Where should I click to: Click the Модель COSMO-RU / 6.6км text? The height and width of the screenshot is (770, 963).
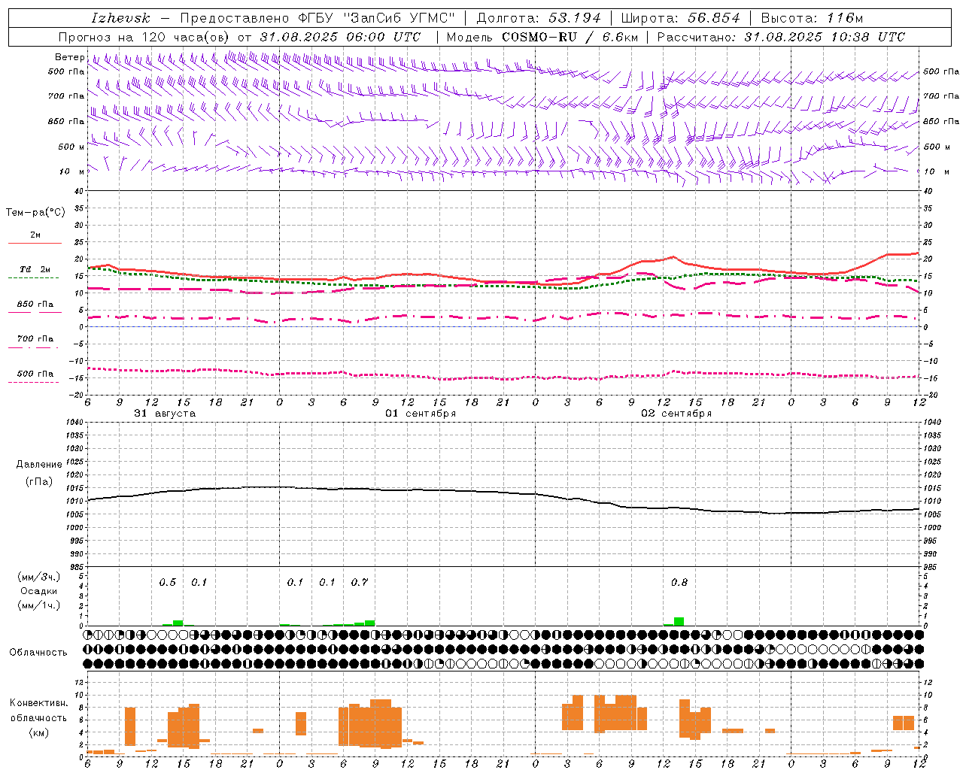tap(542, 37)
